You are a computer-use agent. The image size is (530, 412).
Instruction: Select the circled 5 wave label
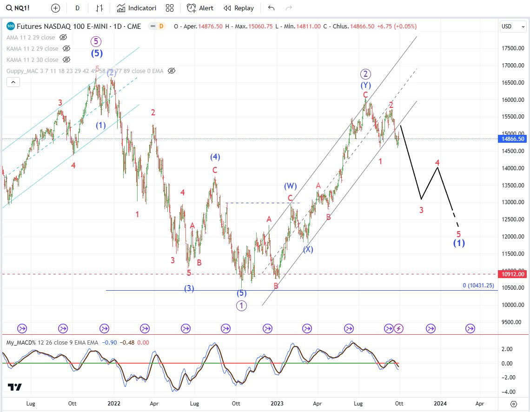(96, 41)
